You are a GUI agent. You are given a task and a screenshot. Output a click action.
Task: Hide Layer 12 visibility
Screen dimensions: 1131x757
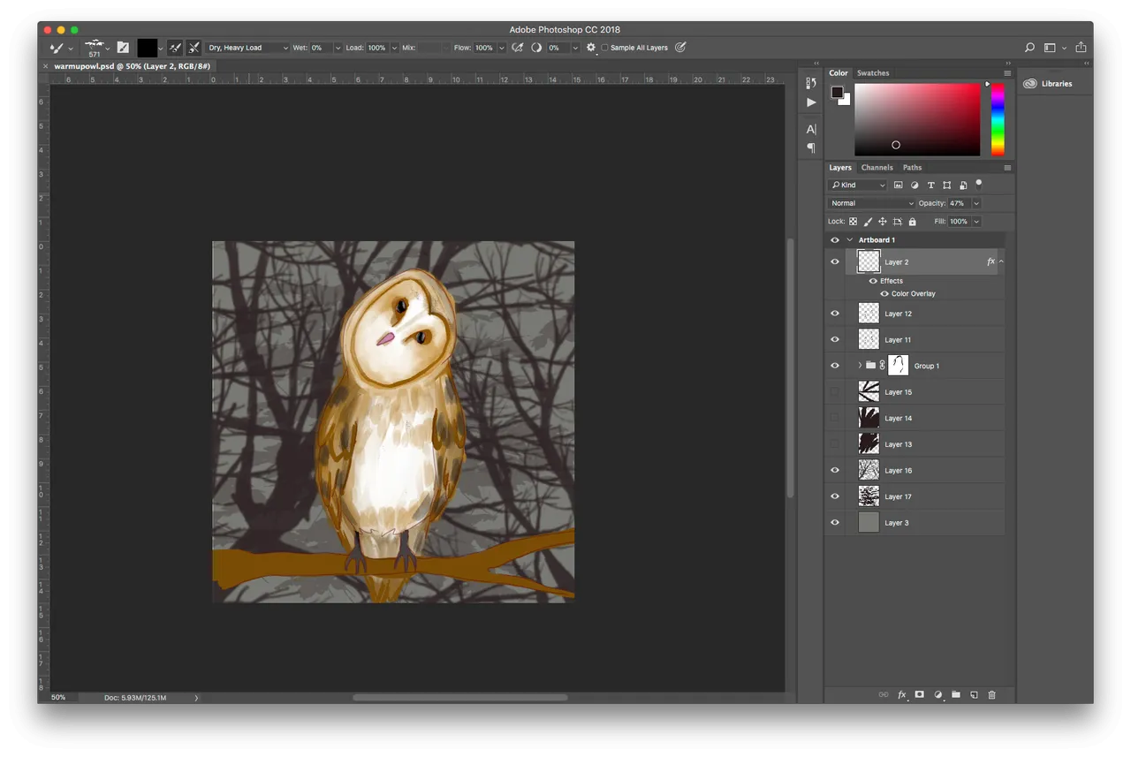tap(835, 314)
